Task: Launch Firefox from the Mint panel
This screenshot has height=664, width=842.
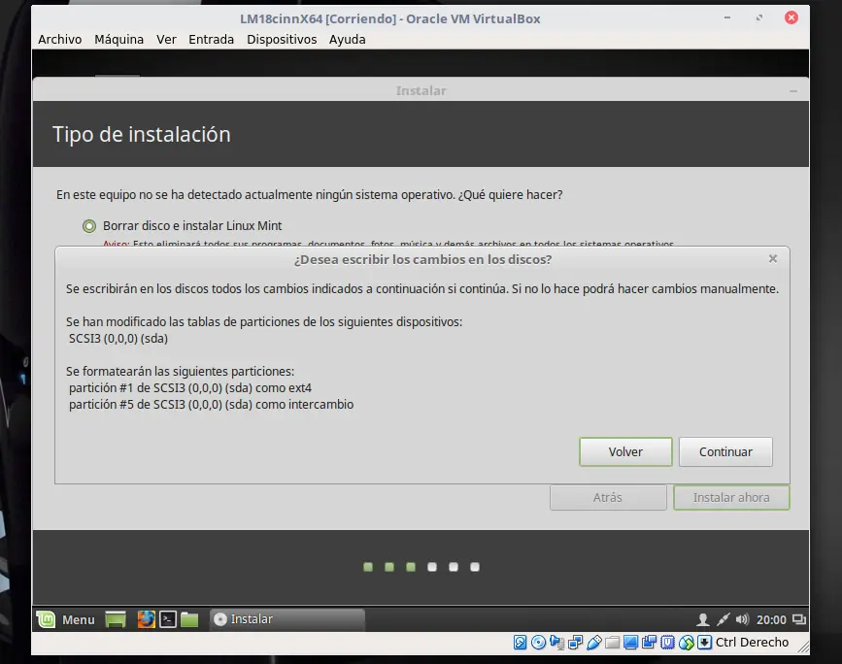Action: click(x=146, y=619)
